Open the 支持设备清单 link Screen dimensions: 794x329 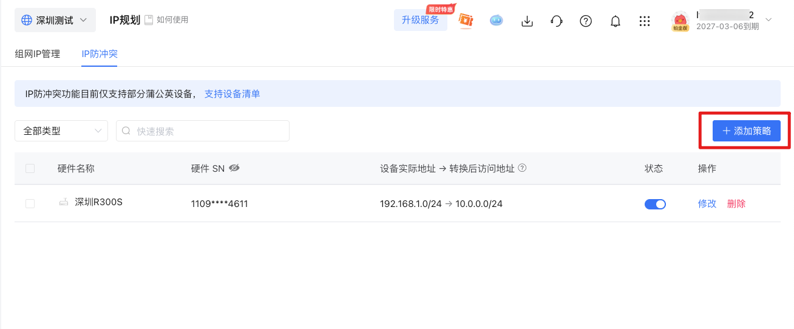click(232, 93)
